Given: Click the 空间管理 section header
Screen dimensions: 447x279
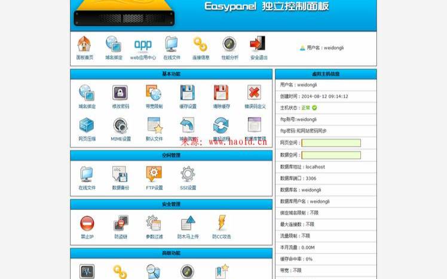Looking at the screenshot, I should (x=171, y=155).
